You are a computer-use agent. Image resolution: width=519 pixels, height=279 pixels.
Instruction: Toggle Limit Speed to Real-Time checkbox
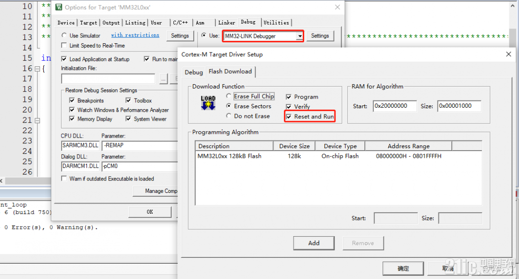[64, 45]
